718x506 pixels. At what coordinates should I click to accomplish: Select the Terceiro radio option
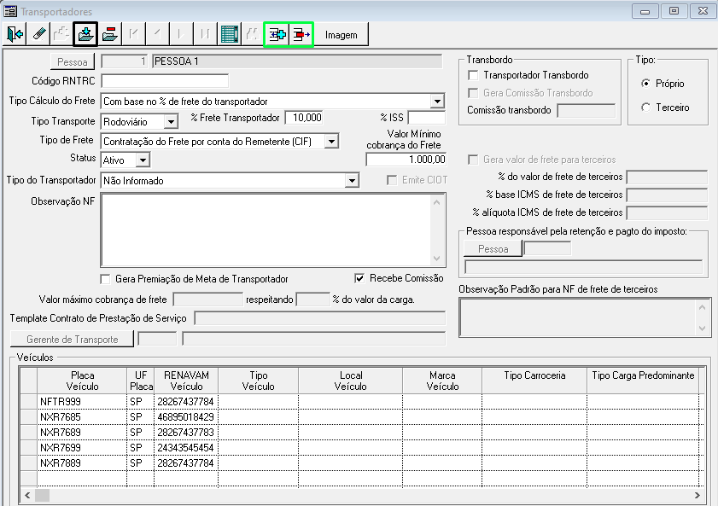click(x=645, y=108)
